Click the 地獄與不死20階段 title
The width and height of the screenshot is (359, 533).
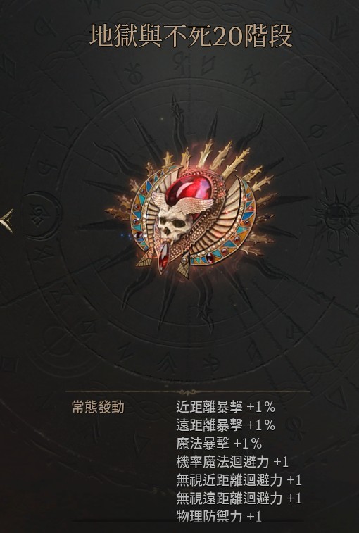191,36
